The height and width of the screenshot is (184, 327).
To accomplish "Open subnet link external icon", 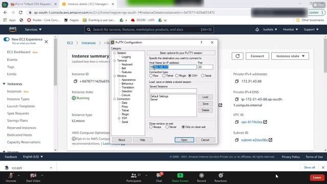I will 270,140.
